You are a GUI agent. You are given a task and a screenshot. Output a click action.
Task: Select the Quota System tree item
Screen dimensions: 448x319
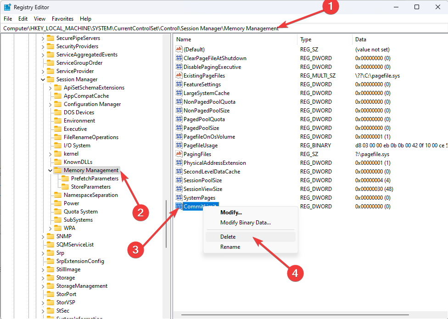click(x=81, y=212)
